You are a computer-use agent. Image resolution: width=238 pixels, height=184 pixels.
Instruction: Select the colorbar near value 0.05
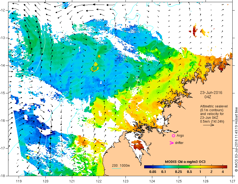tap(153, 167)
